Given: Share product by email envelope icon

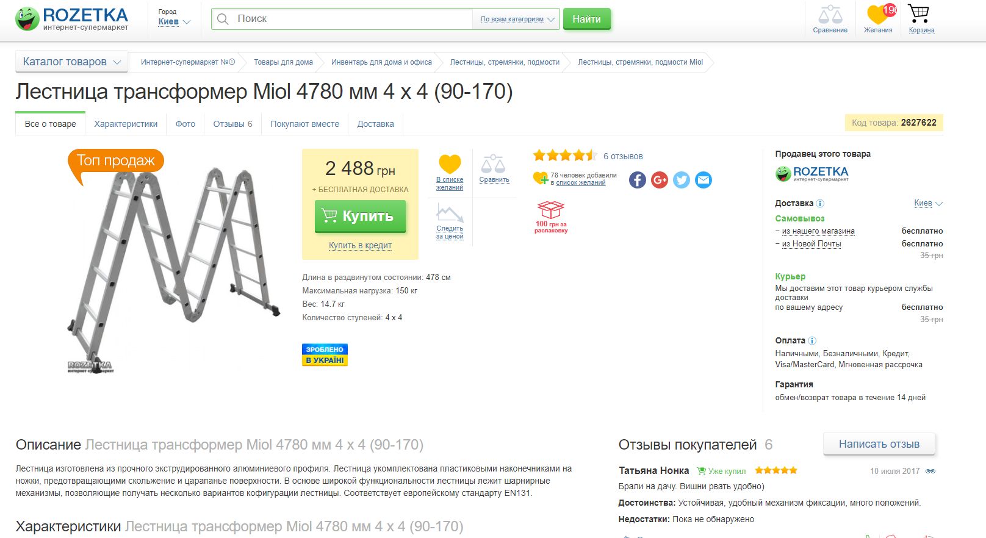Looking at the screenshot, I should pos(704,180).
